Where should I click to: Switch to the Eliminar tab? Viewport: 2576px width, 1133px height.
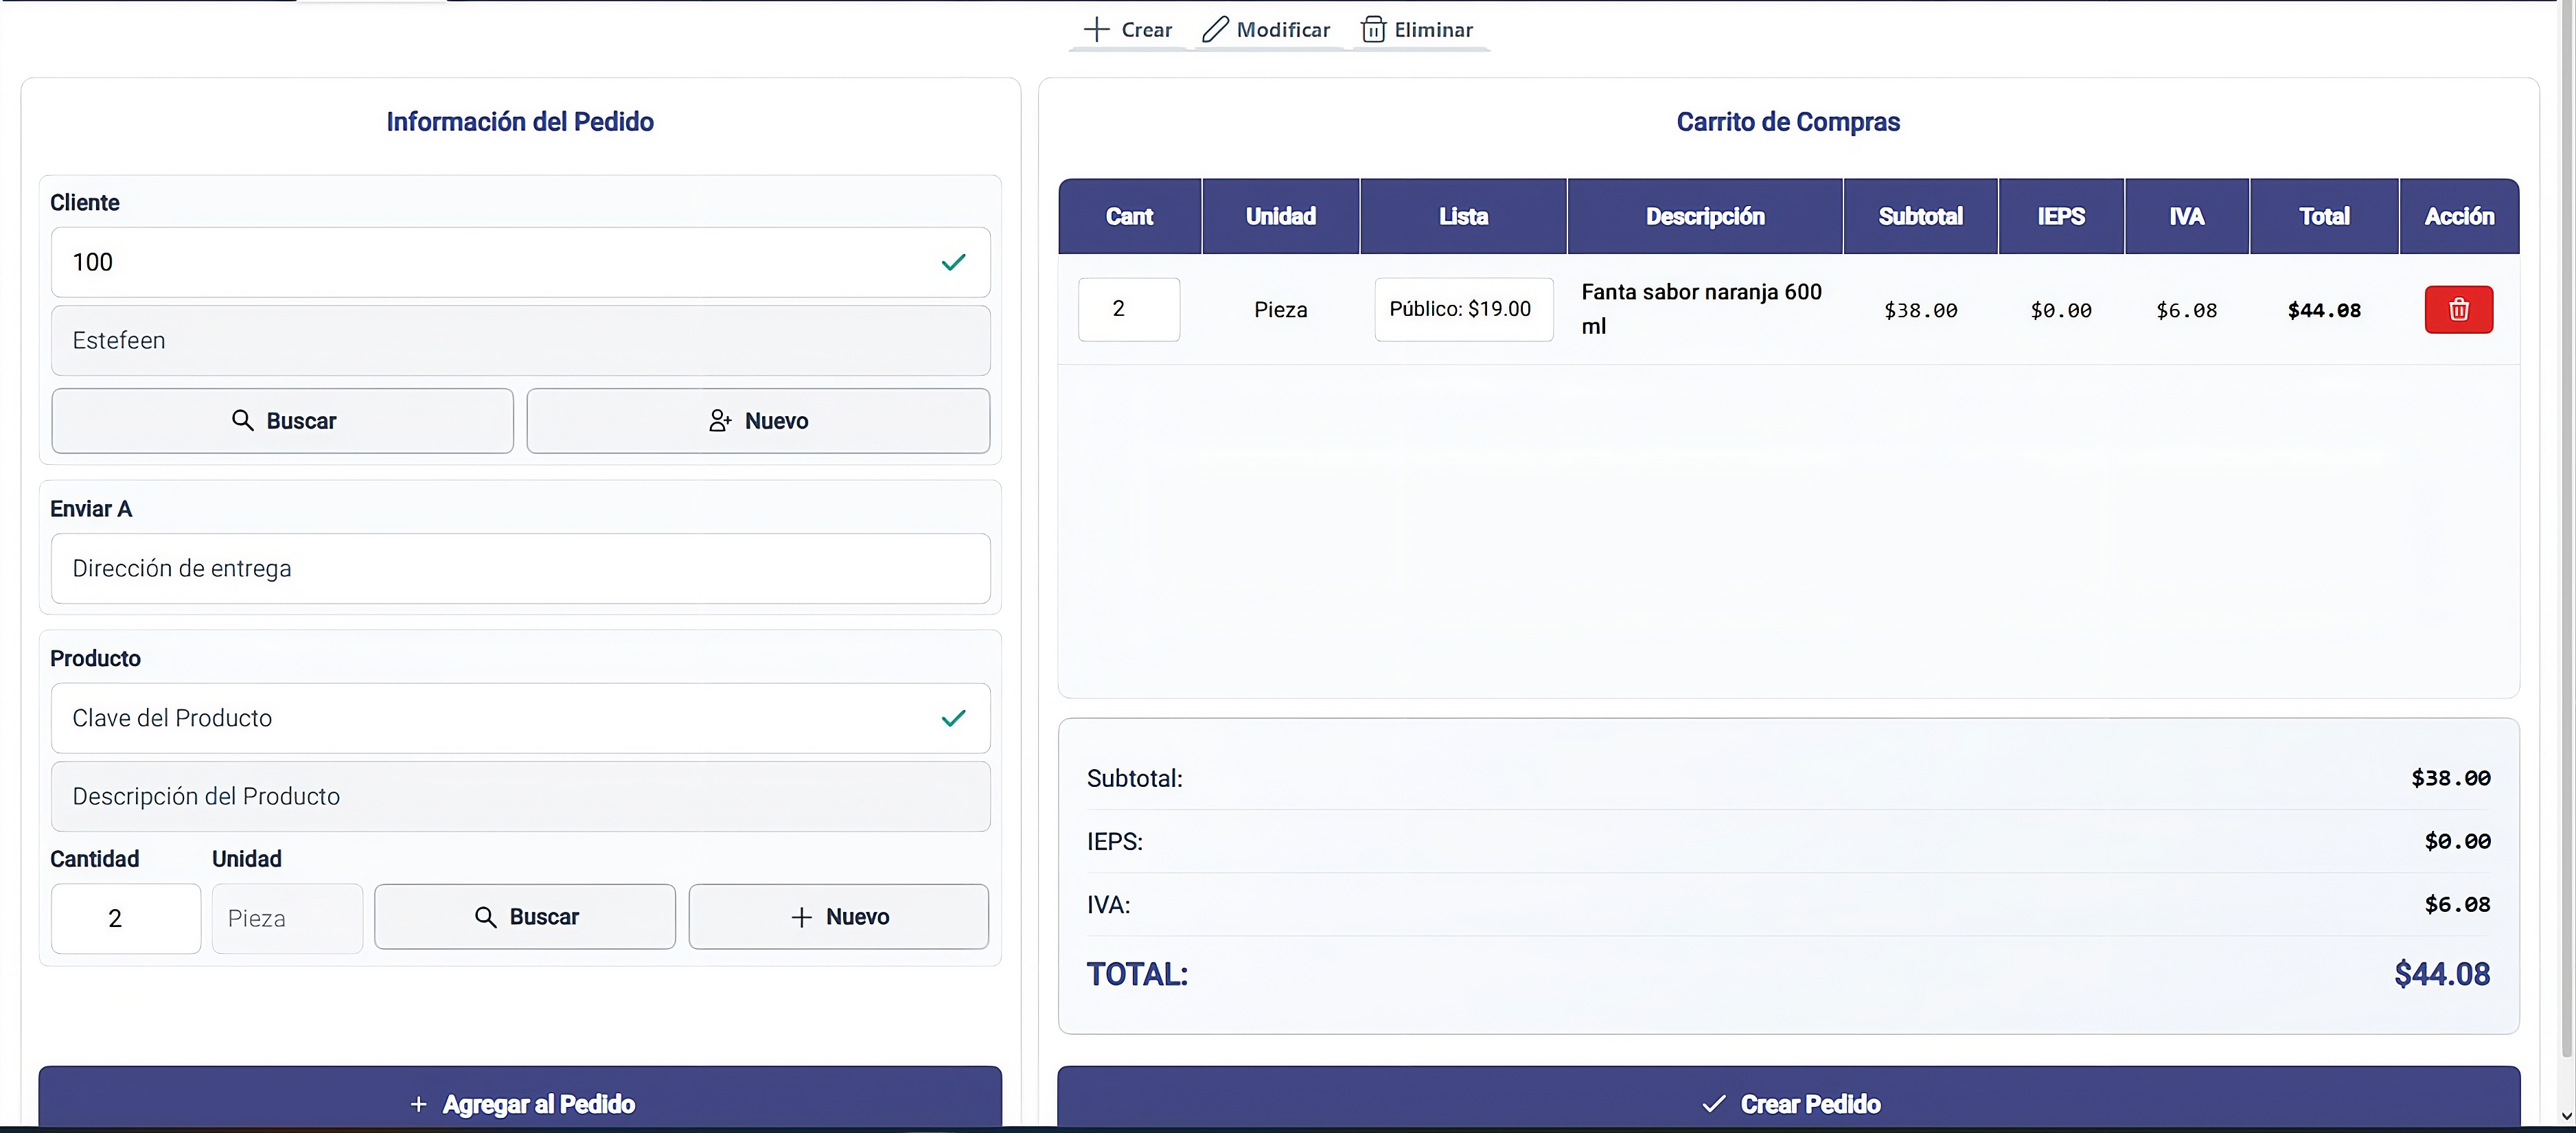pyautogui.click(x=1419, y=30)
